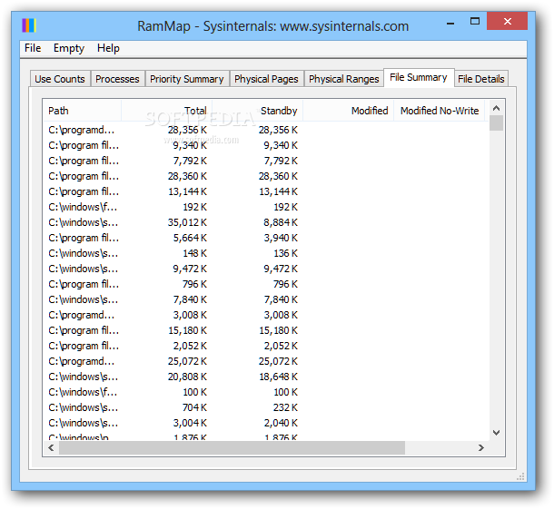Sort by the Standby column header
This screenshot has height=509, width=554.
click(x=257, y=111)
